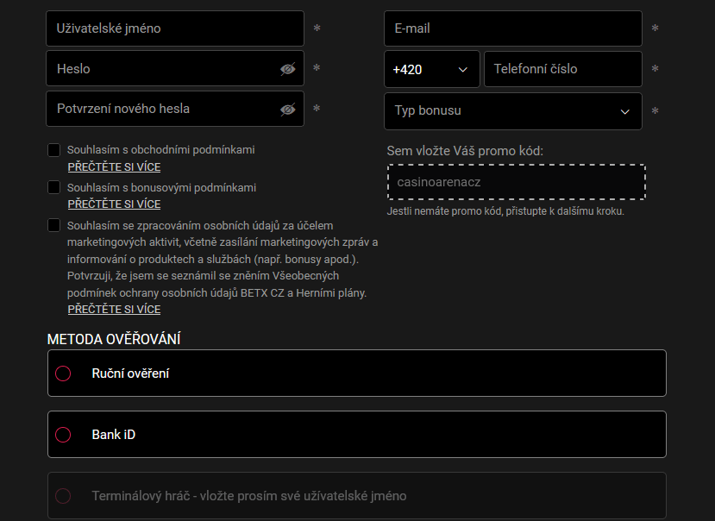Tick Souhlasím s bonusovými podmínkami checkbox

click(x=53, y=187)
